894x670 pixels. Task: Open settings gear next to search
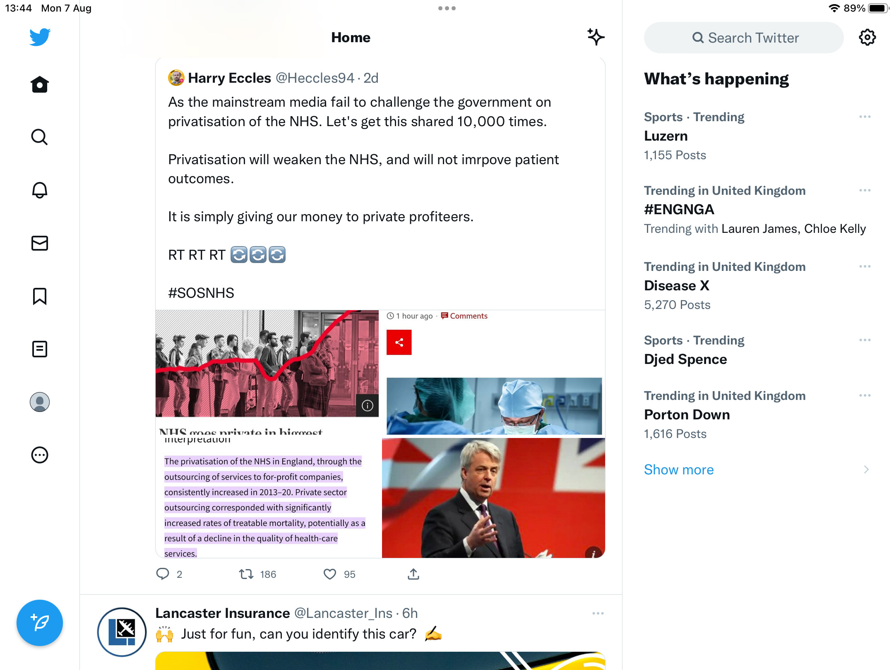[x=867, y=37]
